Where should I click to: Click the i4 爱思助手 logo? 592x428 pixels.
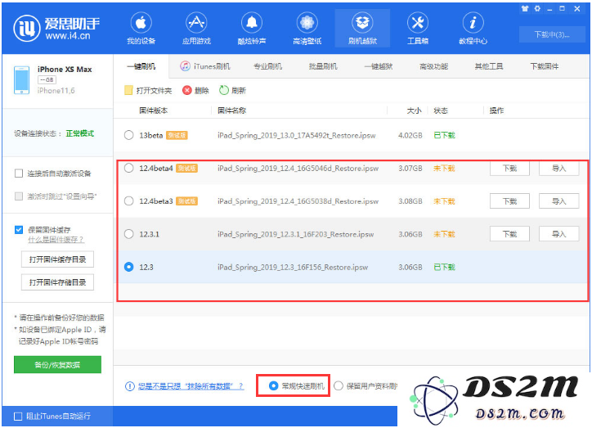(56, 28)
